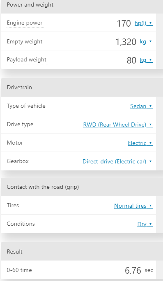Click the Engine power value 170
The image size is (163, 281).
pyautogui.click(x=124, y=23)
